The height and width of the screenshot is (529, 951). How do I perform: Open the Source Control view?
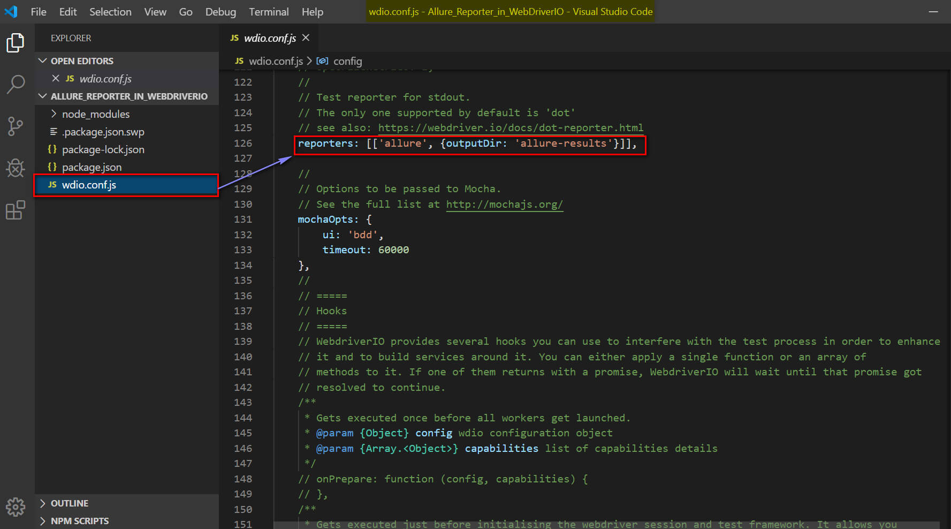click(16, 126)
